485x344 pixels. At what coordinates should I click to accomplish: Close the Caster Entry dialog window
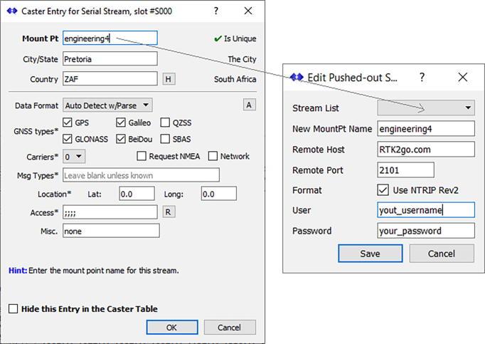(x=248, y=11)
